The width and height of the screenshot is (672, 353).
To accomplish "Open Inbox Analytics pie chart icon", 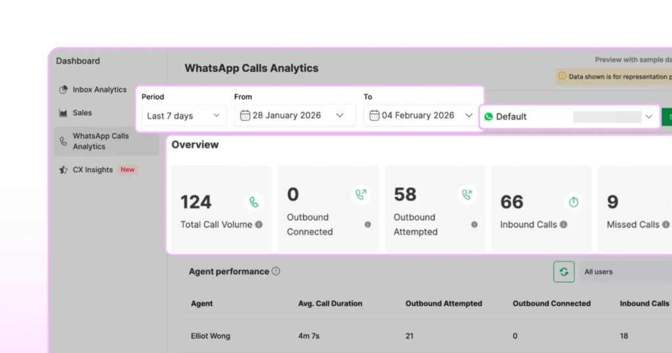I will (64, 89).
